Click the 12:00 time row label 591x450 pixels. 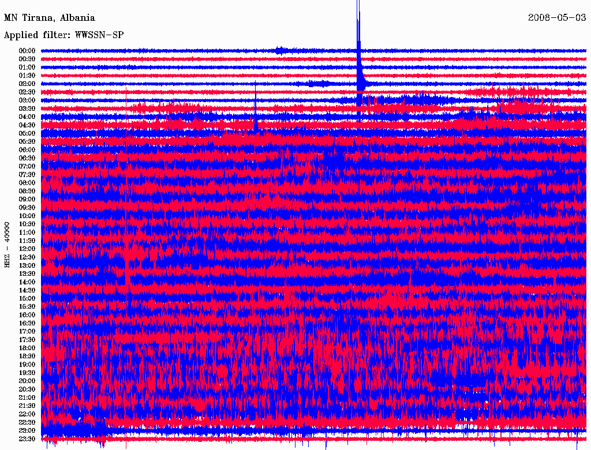pos(27,249)
